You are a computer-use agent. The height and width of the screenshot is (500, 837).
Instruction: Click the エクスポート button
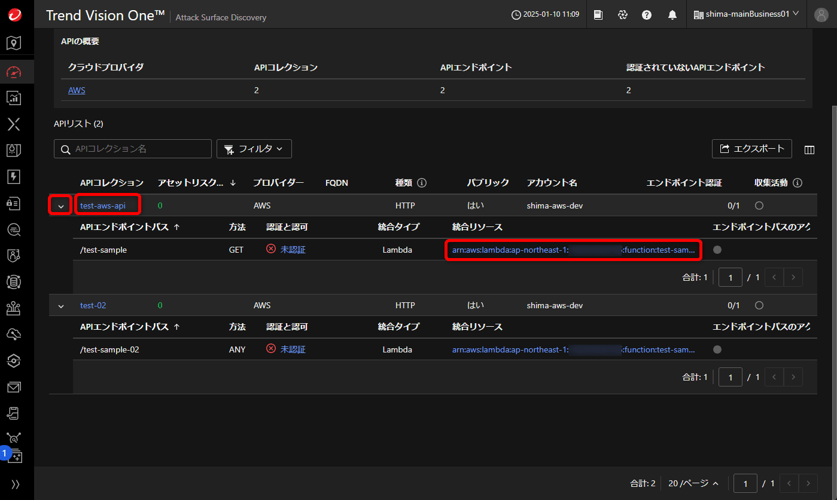[752, 149]
